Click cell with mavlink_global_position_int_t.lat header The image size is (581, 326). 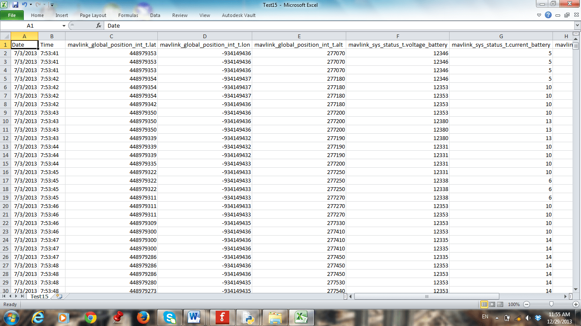pos(111,45)
